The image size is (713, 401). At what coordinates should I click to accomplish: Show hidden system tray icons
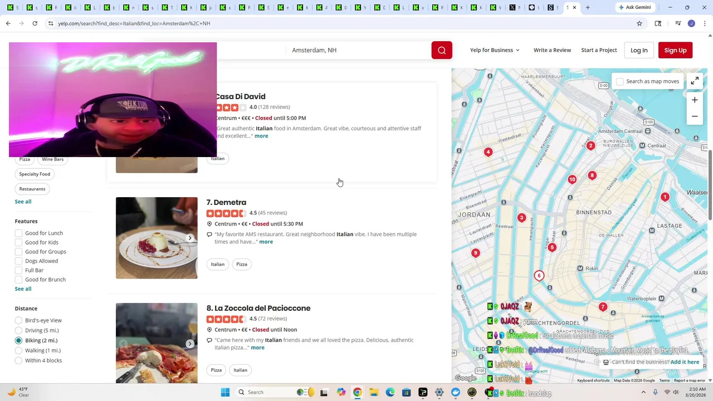[643, 392]
